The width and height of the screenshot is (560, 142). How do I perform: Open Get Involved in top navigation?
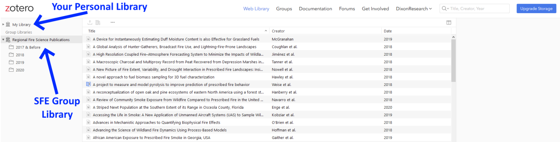375,9
